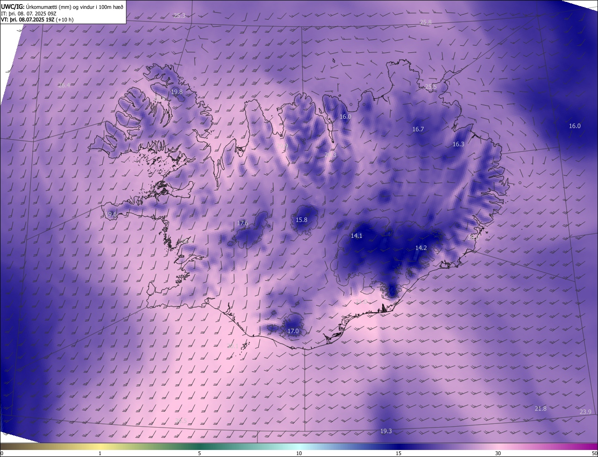Select the 25.5 value in the northeast

click(431, 87)
